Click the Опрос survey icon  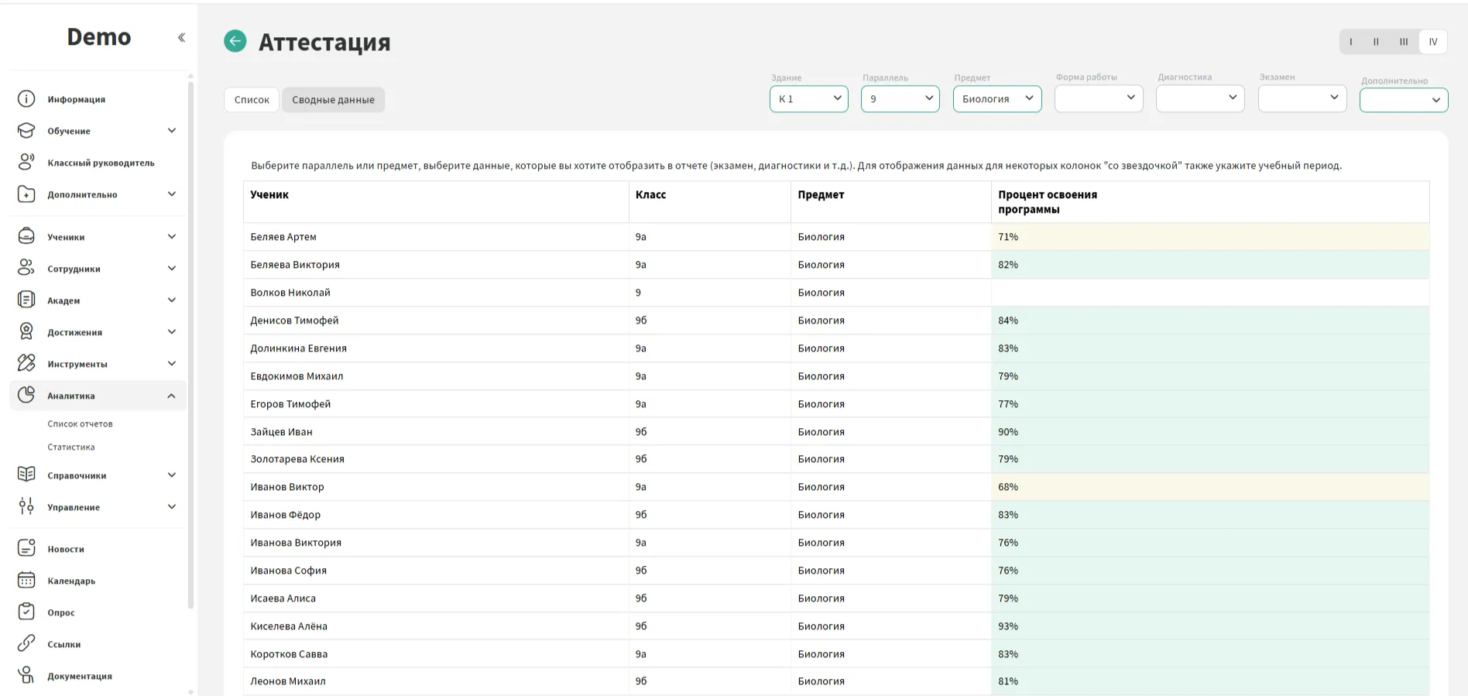26,612
